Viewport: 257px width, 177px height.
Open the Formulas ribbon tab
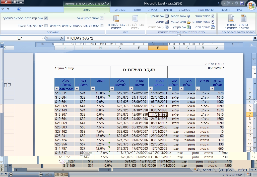(184, 10)
